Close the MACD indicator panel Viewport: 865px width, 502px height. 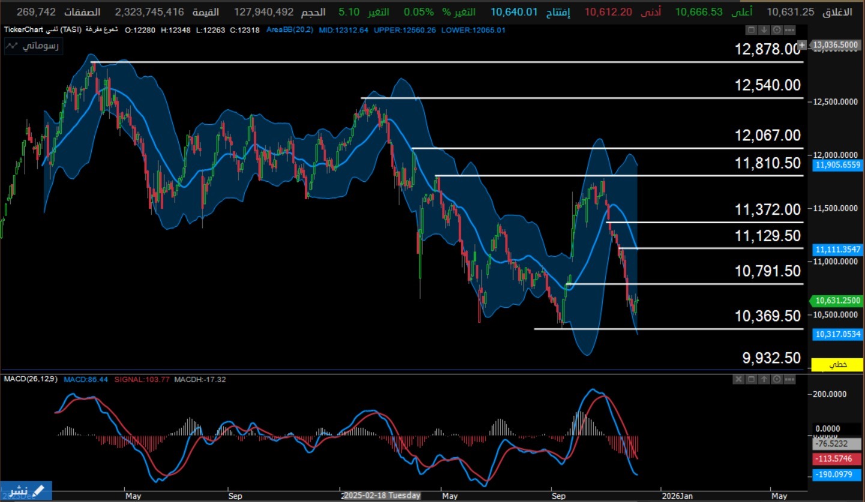coord(738,379)
